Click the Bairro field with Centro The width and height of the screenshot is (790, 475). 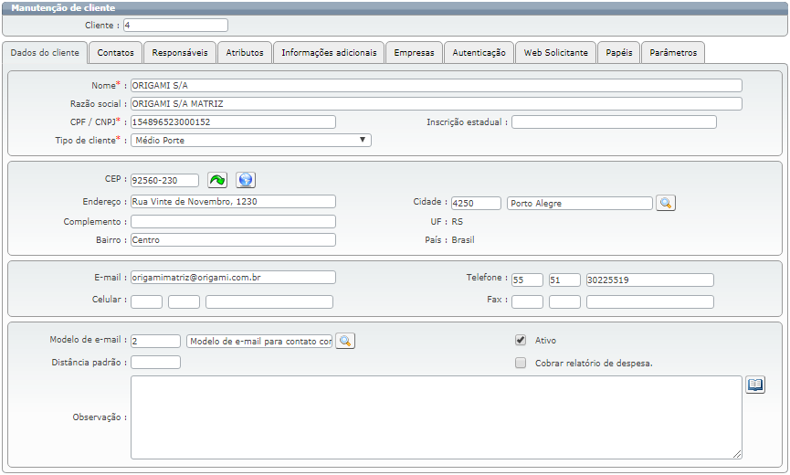[233, 239]
